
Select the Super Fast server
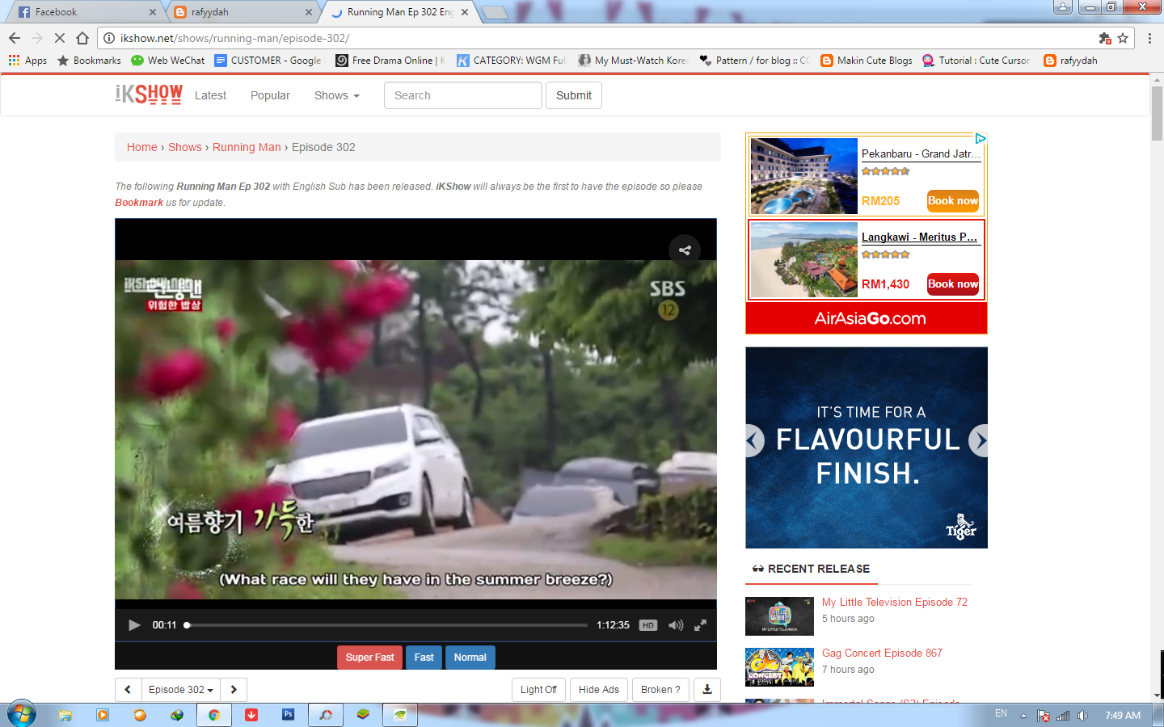[x=370, y=658]
